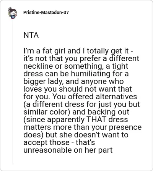Click the words "tight" after "something, a"

120,66
